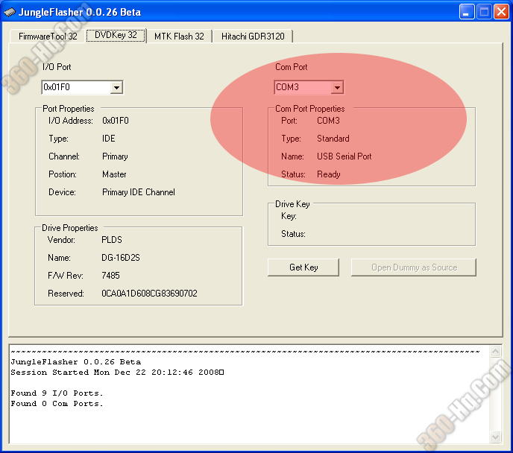
Task: Click the Com Port name 'USB Serial Port'
Action: pyautogui.click(x=344, y=156)
